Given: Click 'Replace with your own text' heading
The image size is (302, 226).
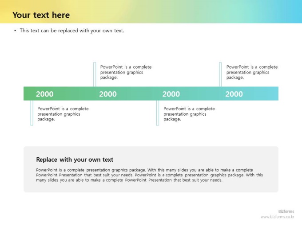Looking at the screenshot, I should (x=75, y=160).
